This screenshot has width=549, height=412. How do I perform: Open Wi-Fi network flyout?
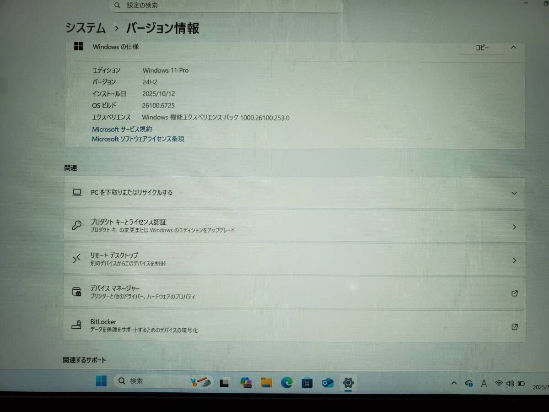(499, 384)
